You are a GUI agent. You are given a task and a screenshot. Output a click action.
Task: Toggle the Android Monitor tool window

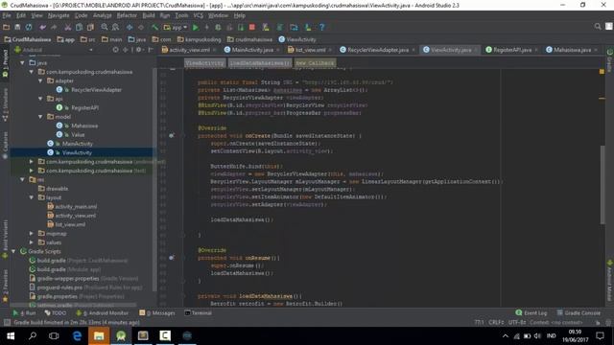[103, 313]
